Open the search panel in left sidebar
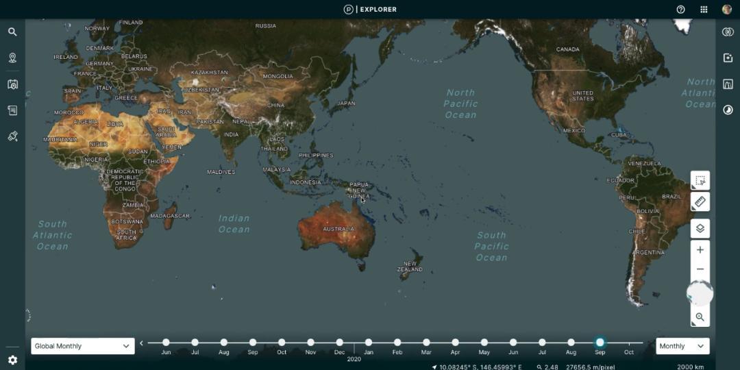740x370 pixels. pyautogui.click(x=12, y=32)
